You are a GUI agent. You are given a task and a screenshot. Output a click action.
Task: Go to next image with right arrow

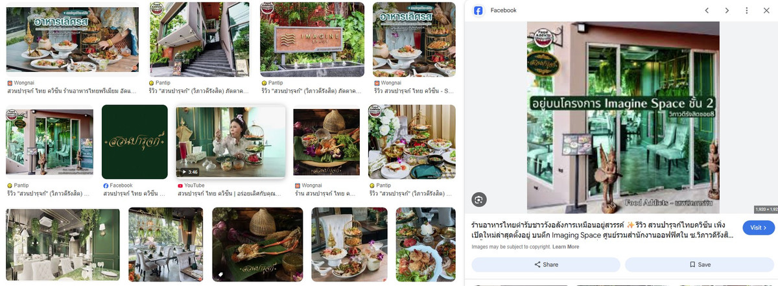coord(727,10)
